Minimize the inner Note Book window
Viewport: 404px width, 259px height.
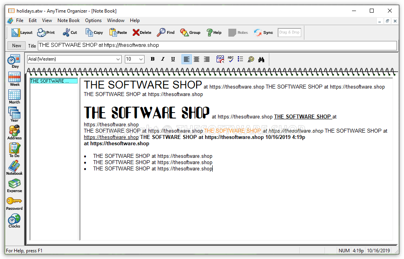(x=380, y=21)
